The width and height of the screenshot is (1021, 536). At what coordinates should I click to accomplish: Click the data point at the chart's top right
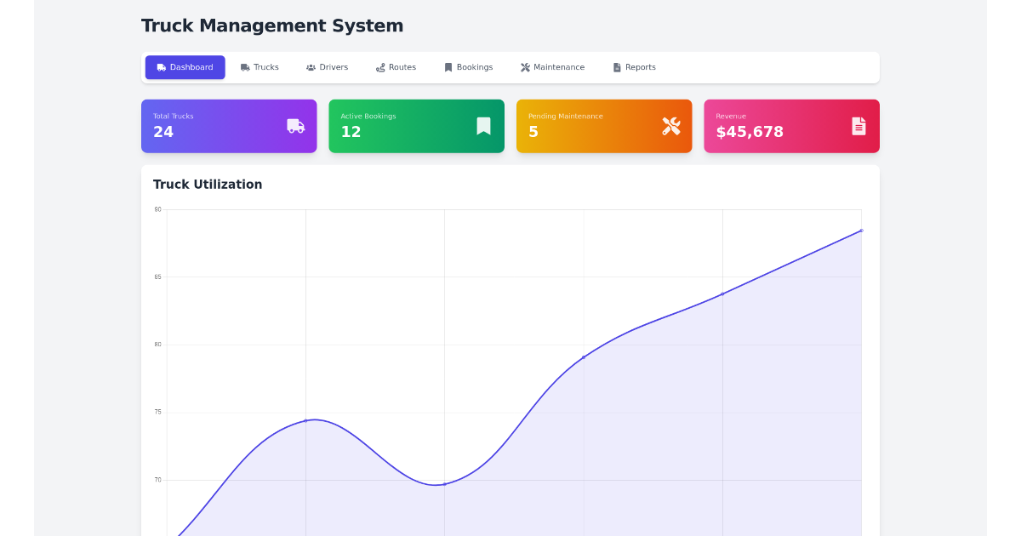coord(862,230)
